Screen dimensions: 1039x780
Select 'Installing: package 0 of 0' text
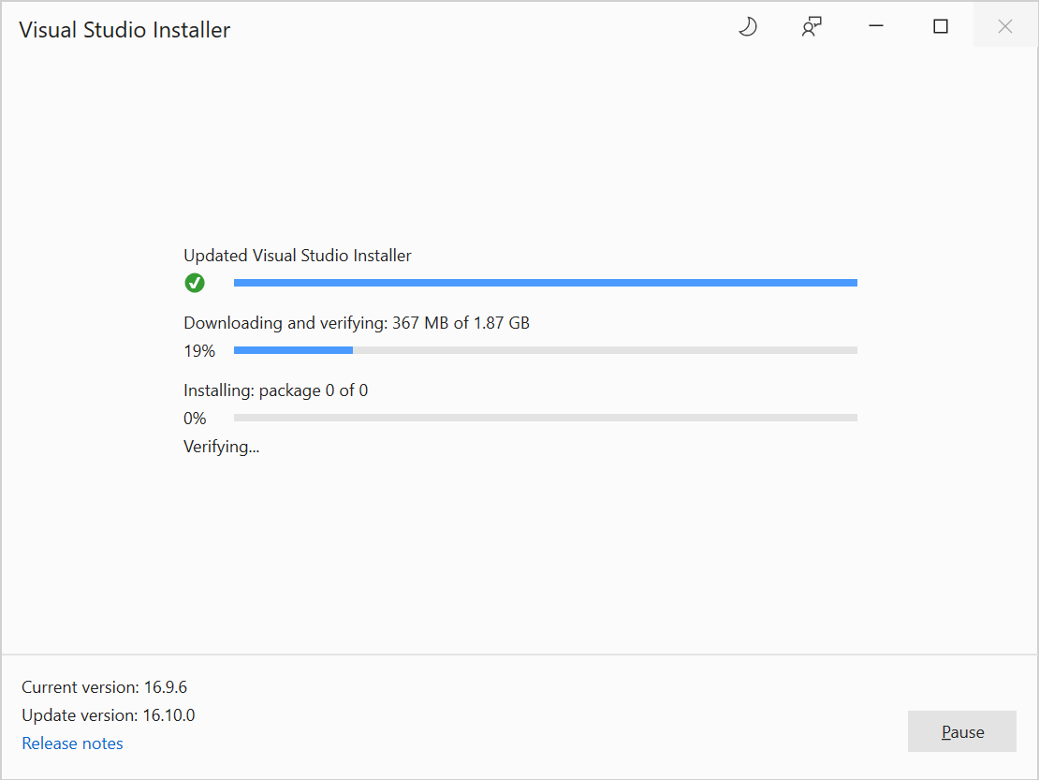click(x=275, y=391)
